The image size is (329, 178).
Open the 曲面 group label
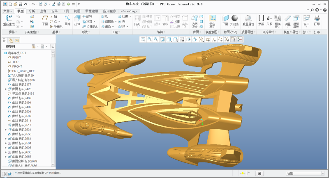[x=197, y=32]
